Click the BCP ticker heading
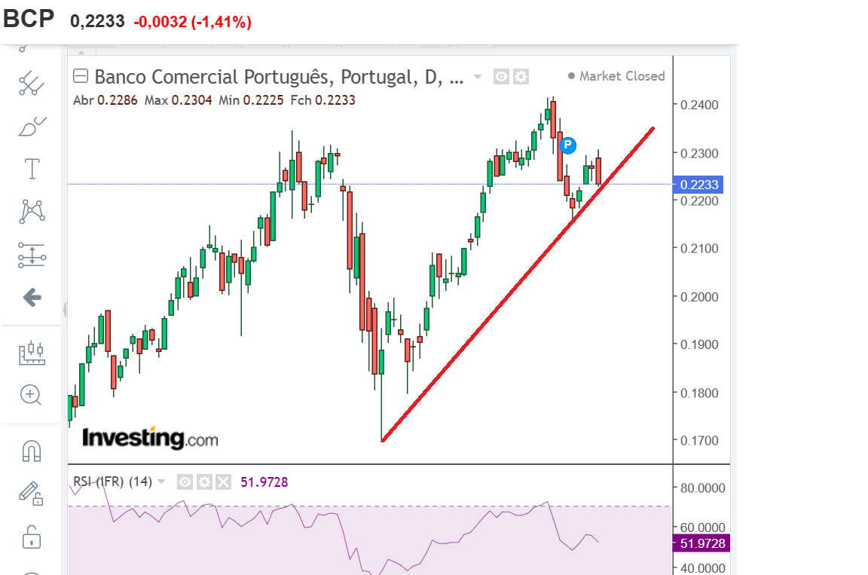The height and width of the screenshot is (575, 868). (x=29, y=18)
